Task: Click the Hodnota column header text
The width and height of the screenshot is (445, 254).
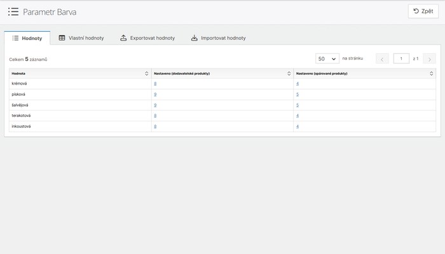Action: point(18,74)
